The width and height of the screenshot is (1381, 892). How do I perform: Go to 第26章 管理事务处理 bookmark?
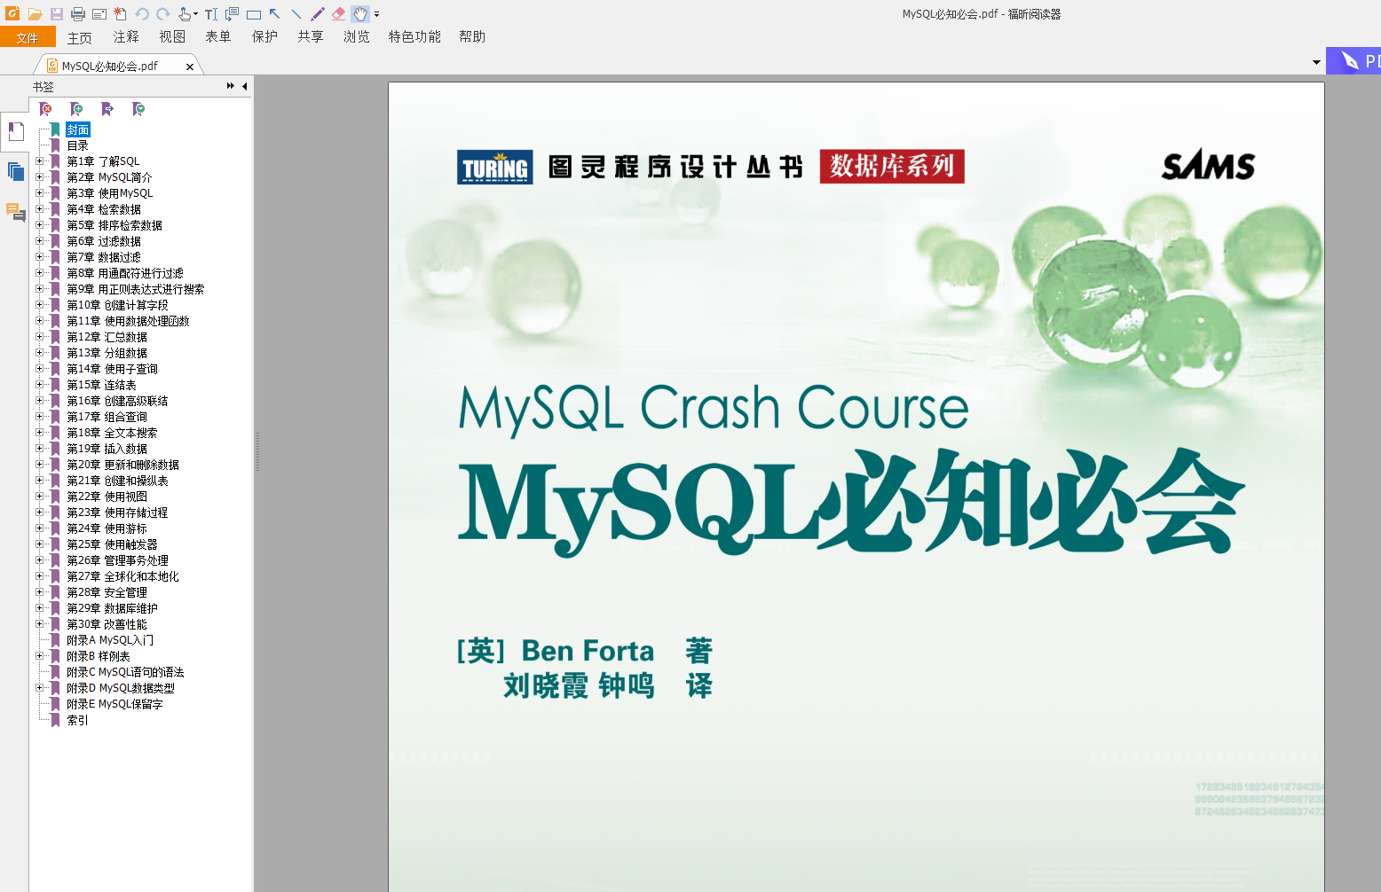tap(118, 560)
